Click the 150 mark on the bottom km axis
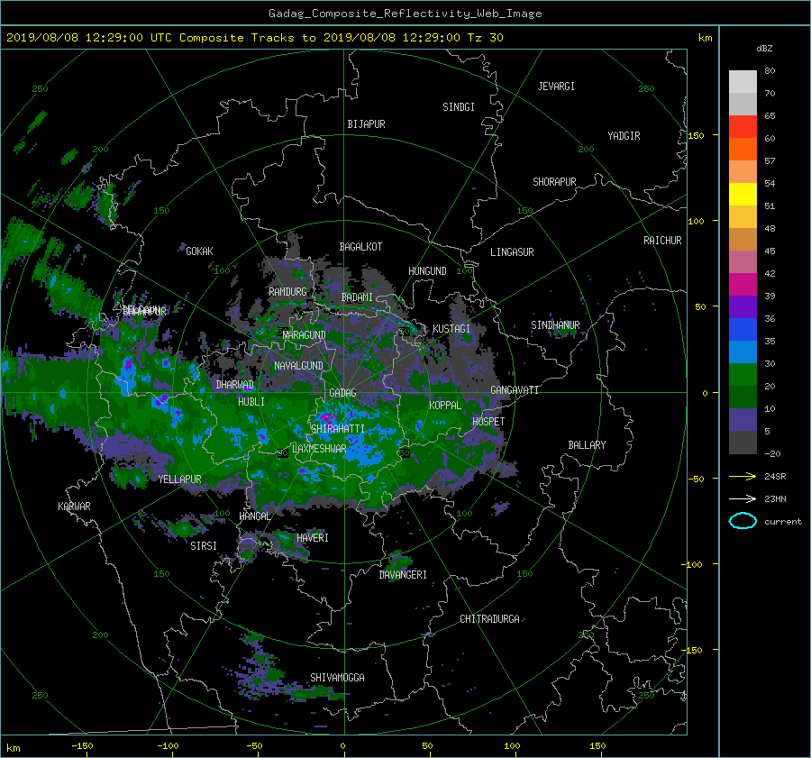The height and width of the screenshot is (758, 811). pyautogui.click(x=597, y=746)
